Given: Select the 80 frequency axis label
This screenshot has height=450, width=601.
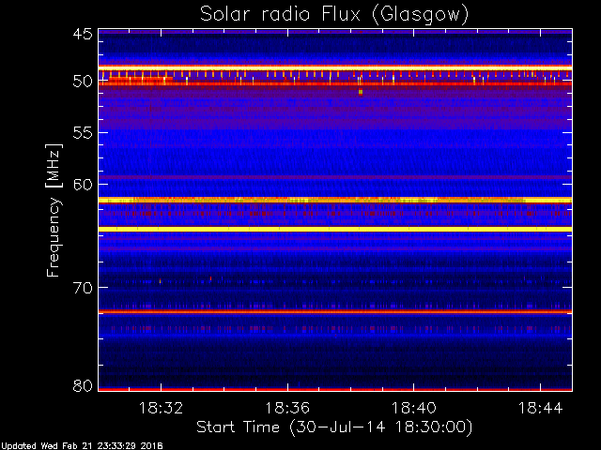Looking at the screenshot, I should (x=83, y=385).
